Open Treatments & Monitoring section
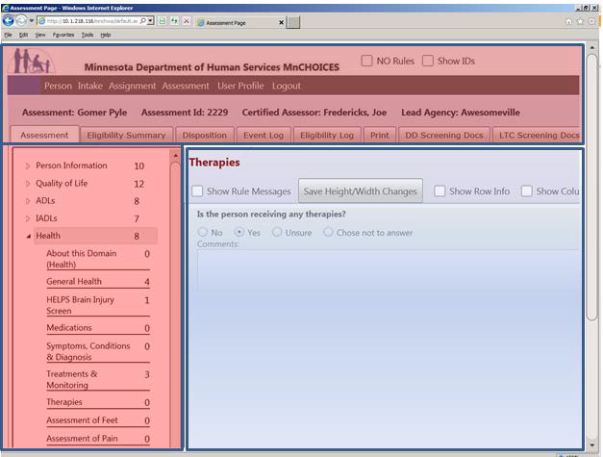The height and width of the screenshot is (457, 603). 71,379
